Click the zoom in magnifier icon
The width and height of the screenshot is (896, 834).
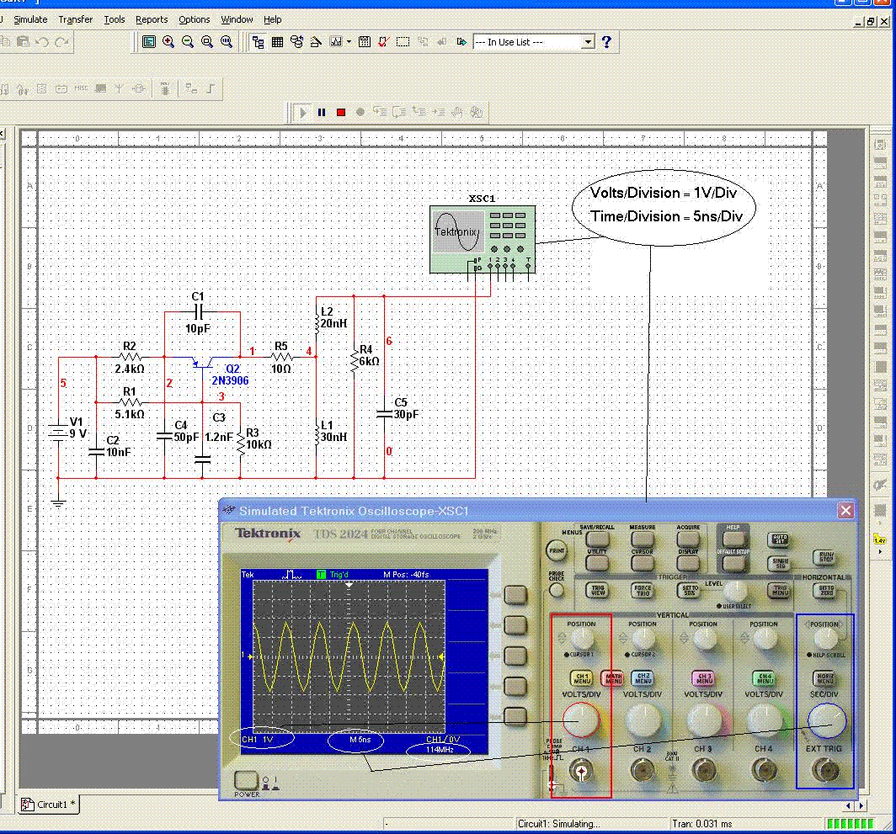pyautogui.click(x=168, y=42)
